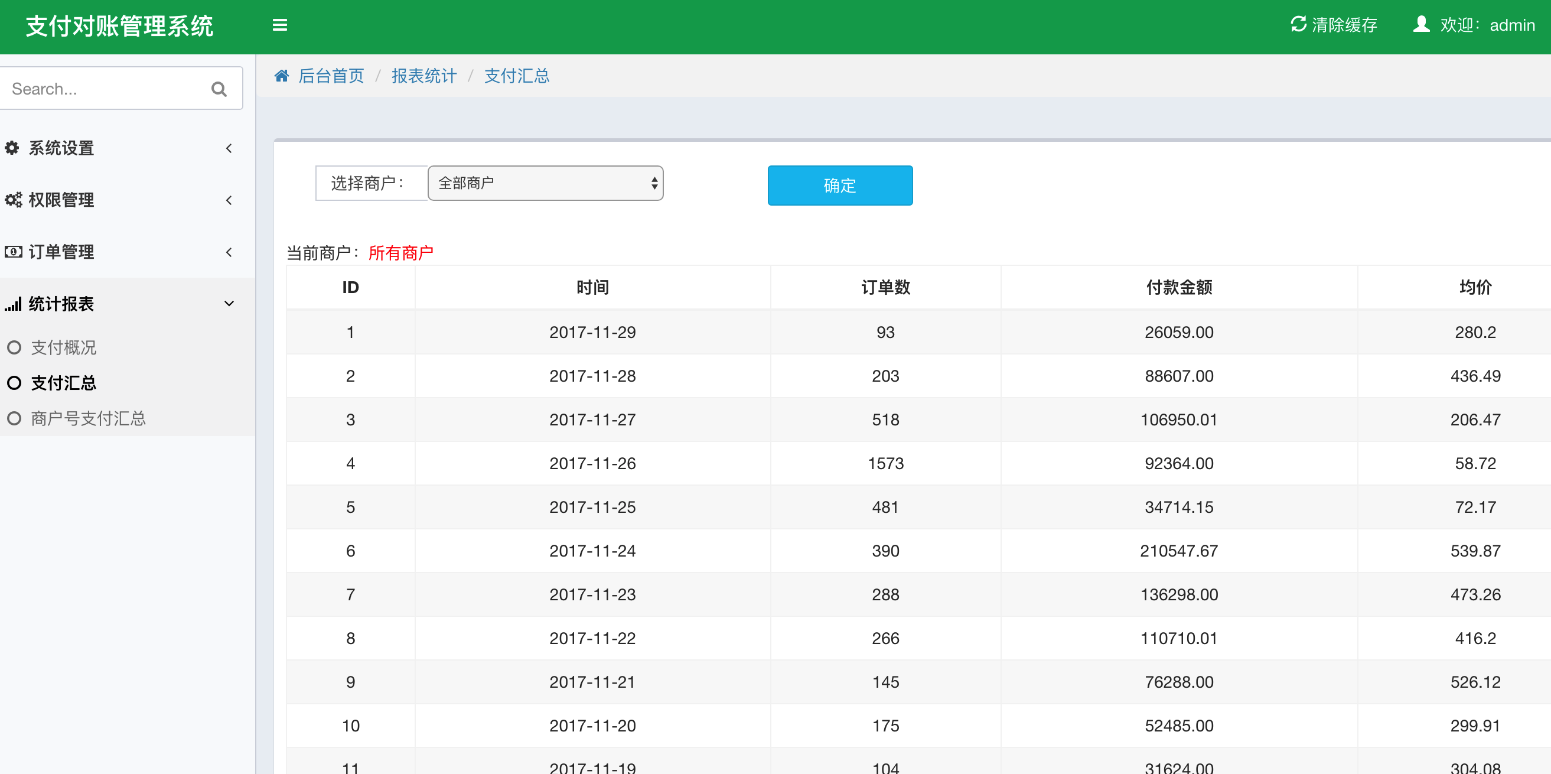This screenshot has width=1551, height=774.
Task: Click the average price cell 526.12
Action: click(x=1475, y=682)
